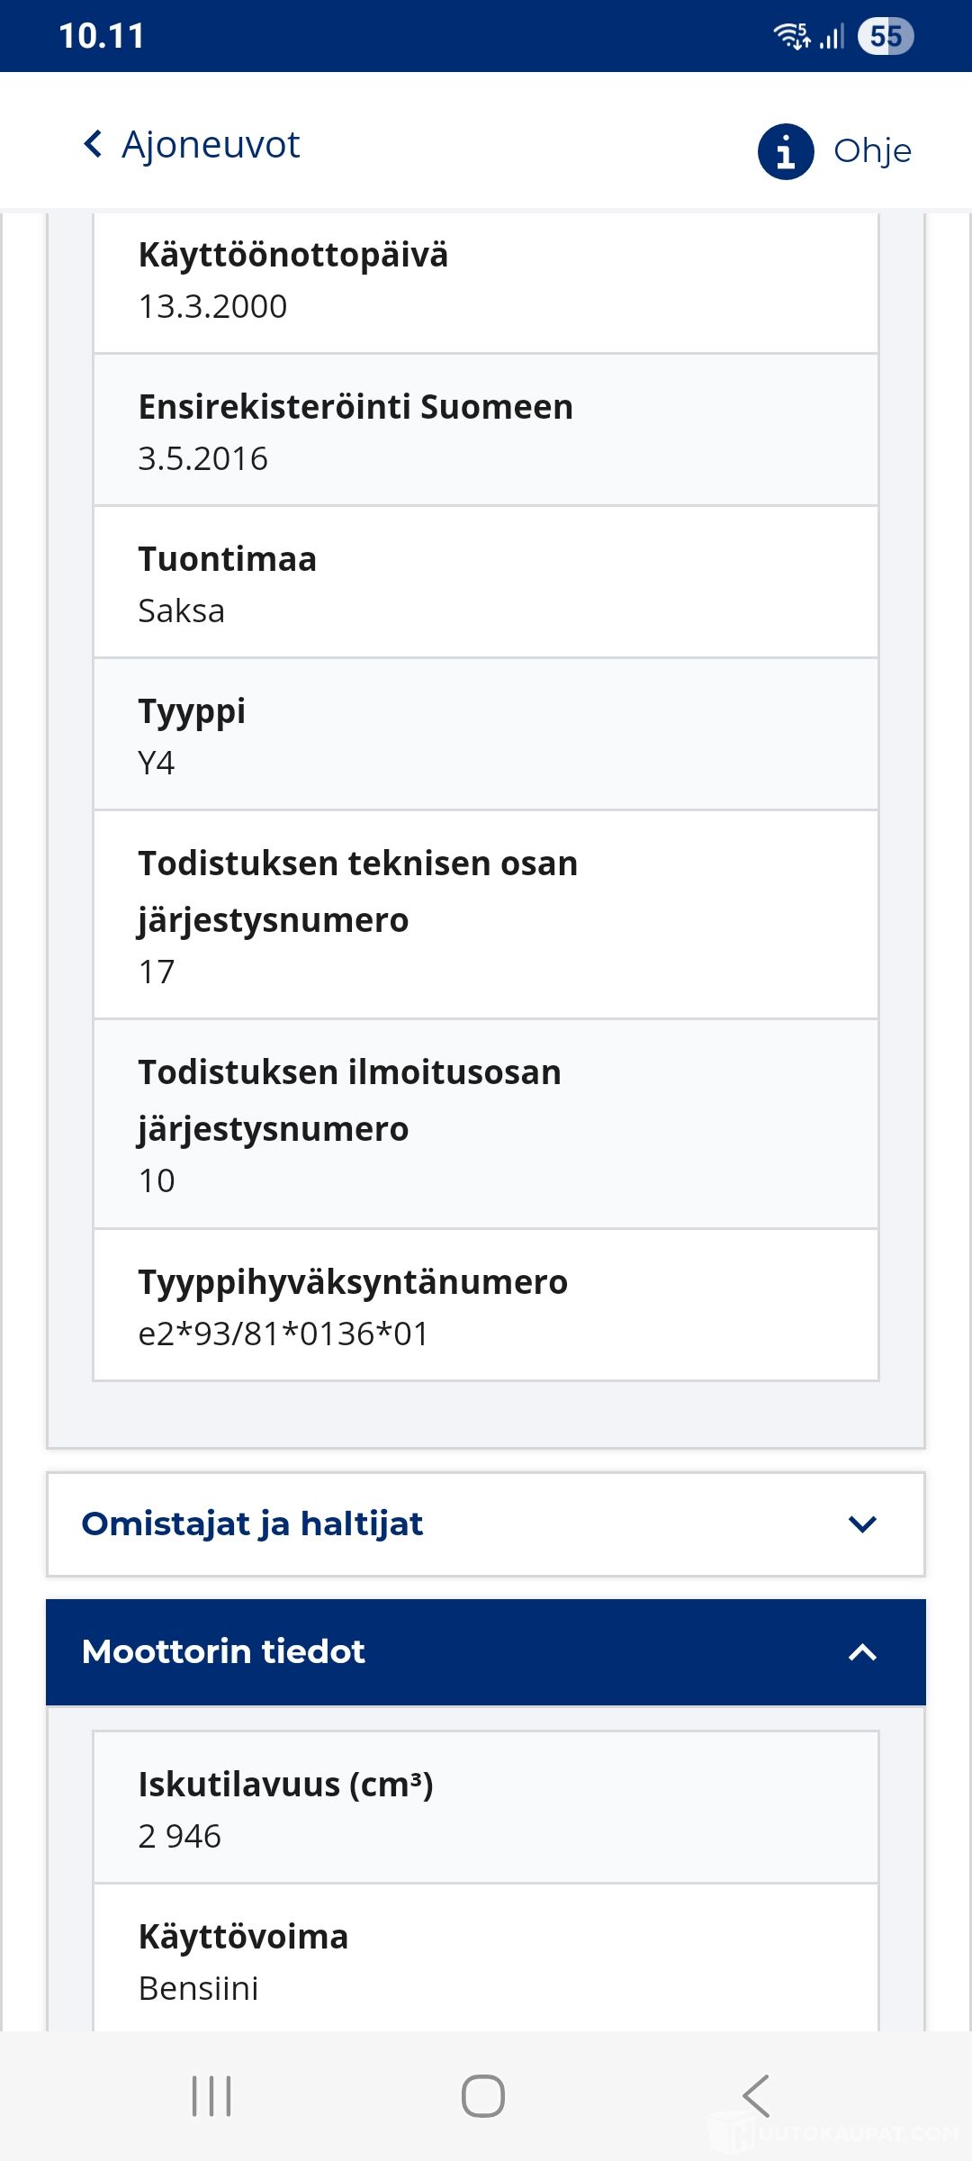Image resolution: width=972 pixels, height=2161 pixels.
Task: Tap the Käyttöönottopäivä 13.3.2000 row
Action: [x=486, y=283]
